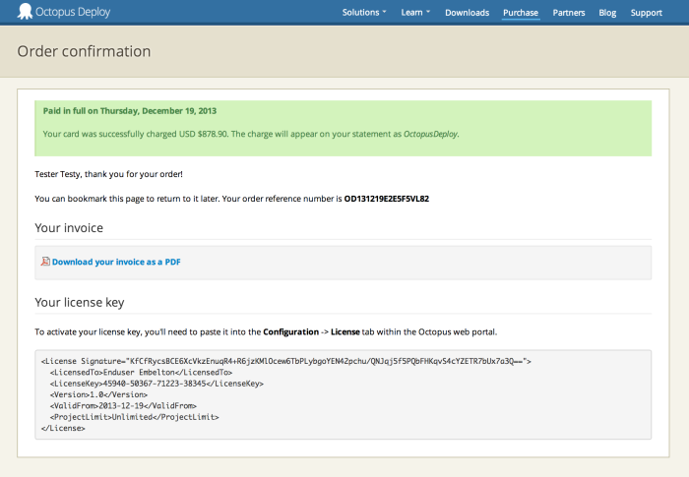The image size is (689, 477).
Task: Visit the Blog
Action: (x=607, y=13)
